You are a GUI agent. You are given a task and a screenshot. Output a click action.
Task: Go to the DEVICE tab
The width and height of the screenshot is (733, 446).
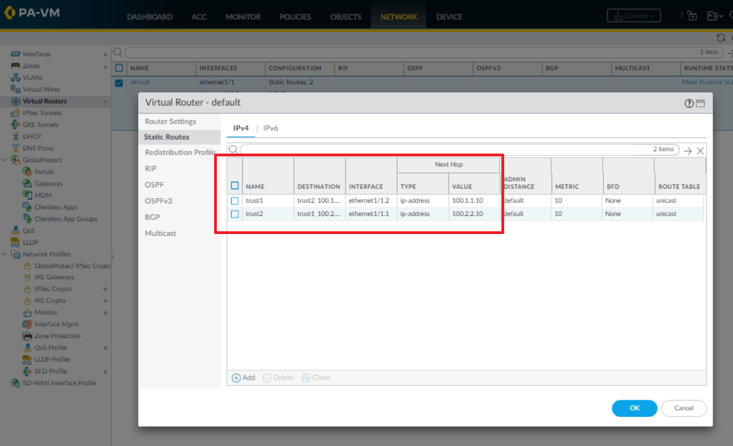[449, 17]
